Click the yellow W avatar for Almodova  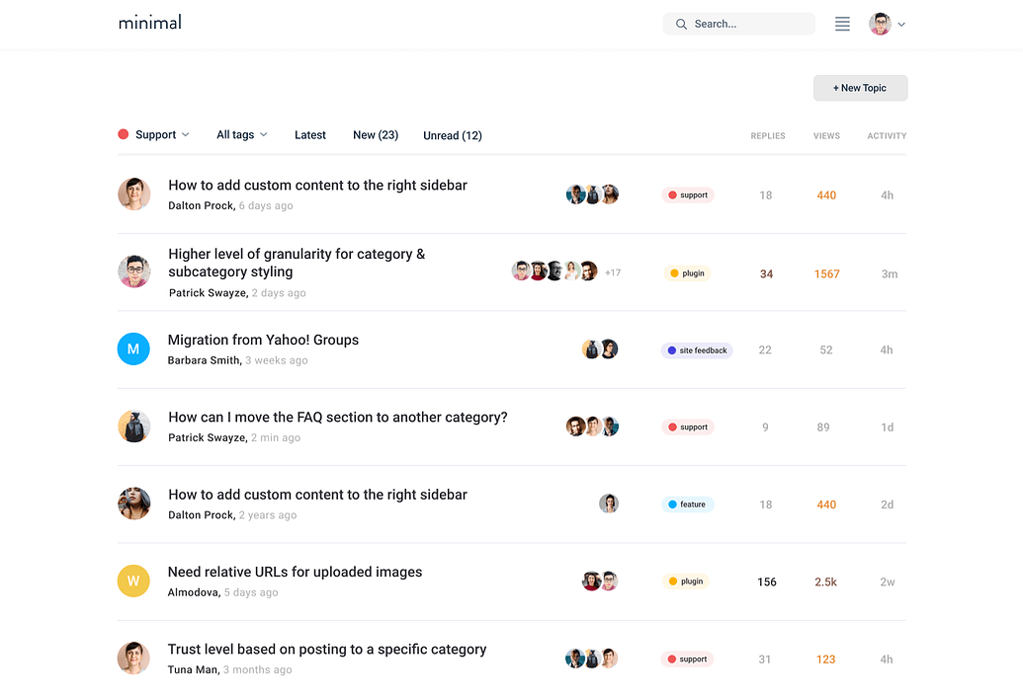(x=133, y=581)
